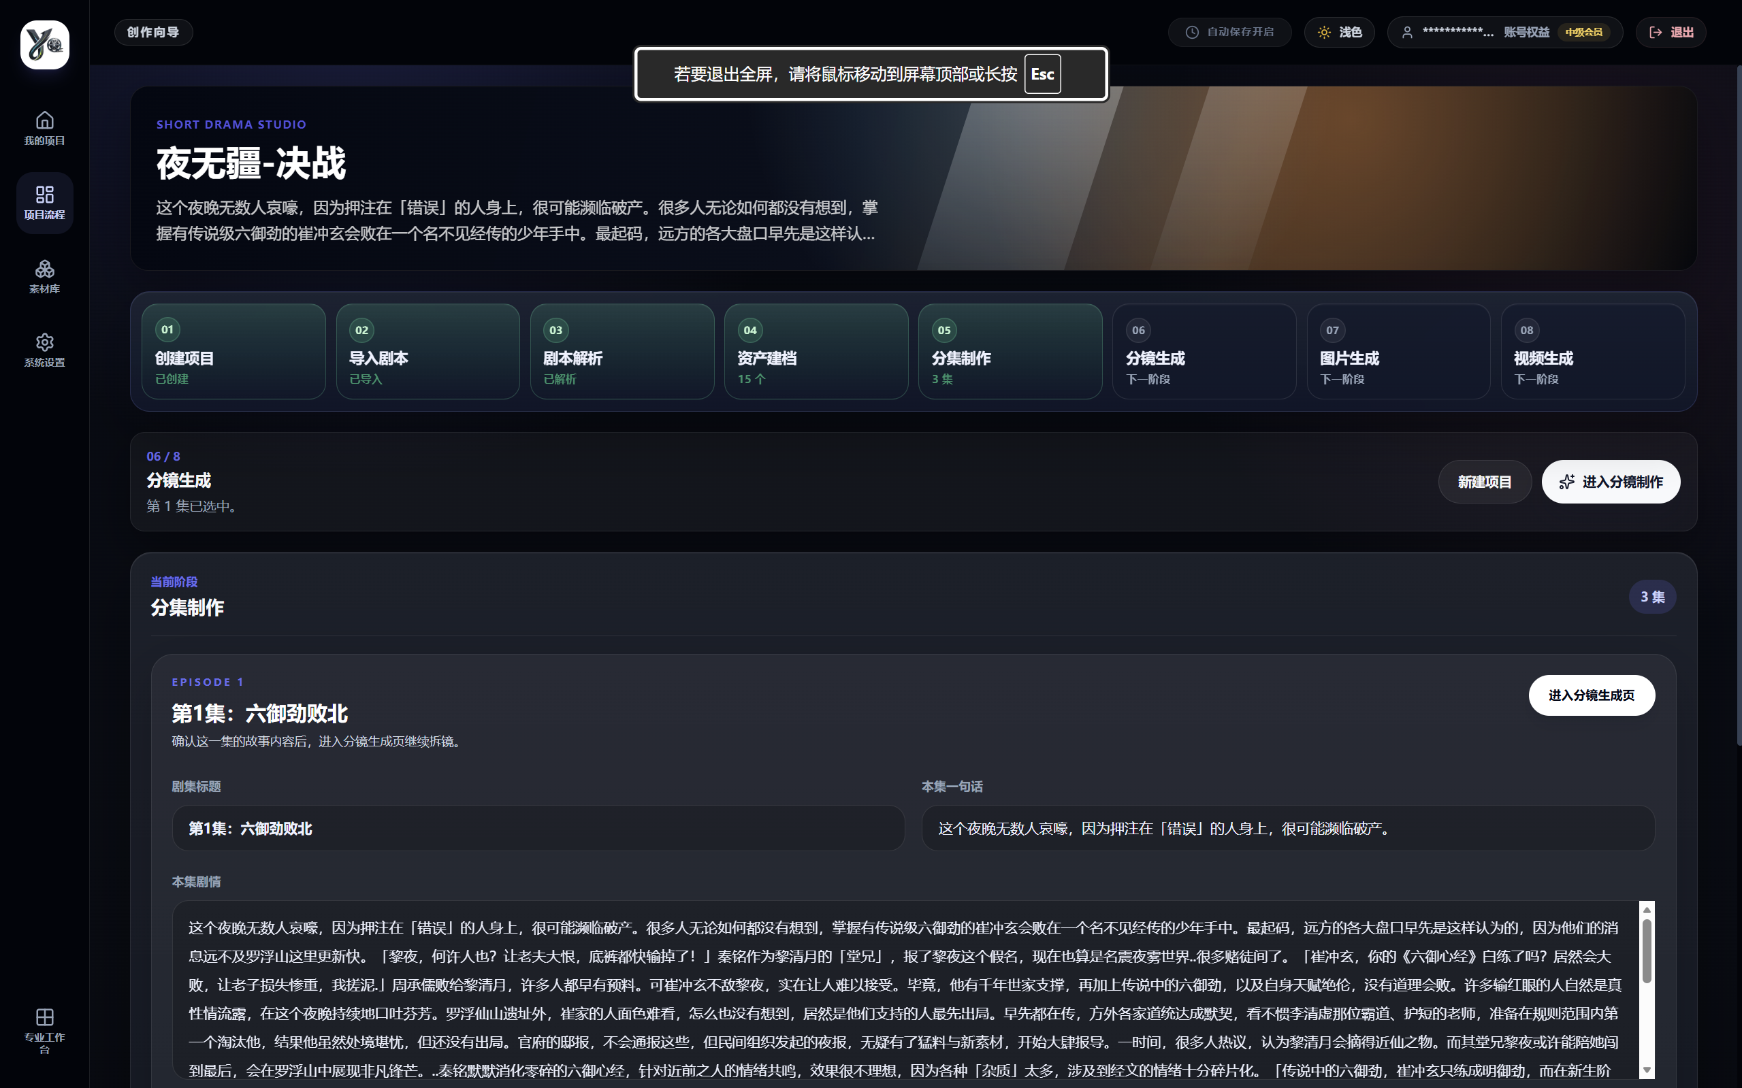This screenshot has height=1088, width=1742.
Task: Click heading 第1集：六御劲败北
Action: click(x=260, y=714)
